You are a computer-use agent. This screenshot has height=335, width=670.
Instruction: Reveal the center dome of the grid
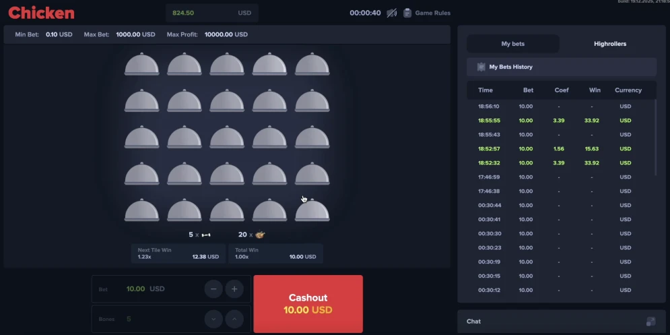227,137
